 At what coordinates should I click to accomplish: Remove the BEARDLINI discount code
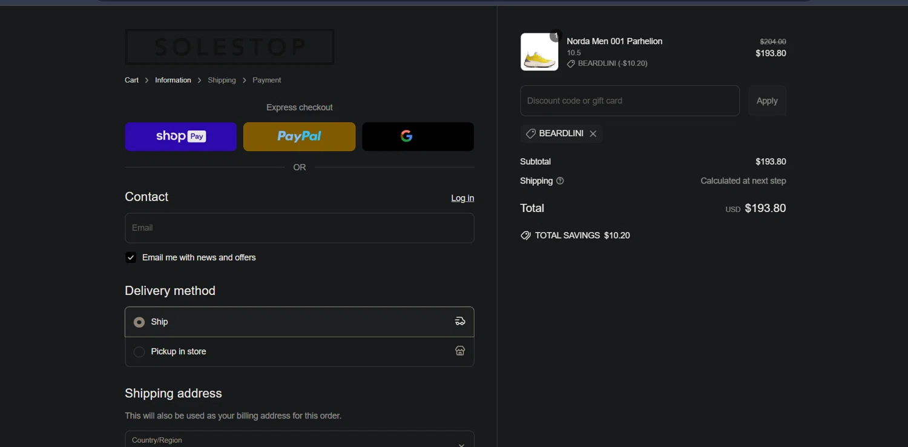[593, 134]
